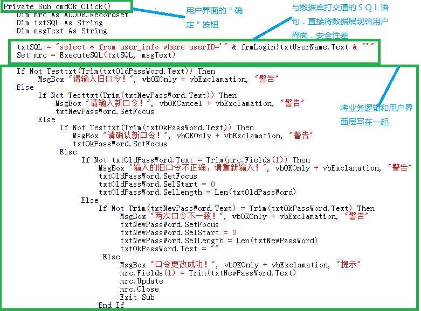This screenshot has height=311, width=421.
Task: Click the MsgBox "请输入旧口令！" line
Action: click(x=157, y=80)
